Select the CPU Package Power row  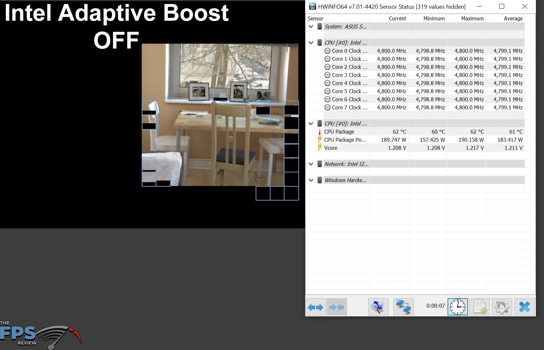click(345, 140)
